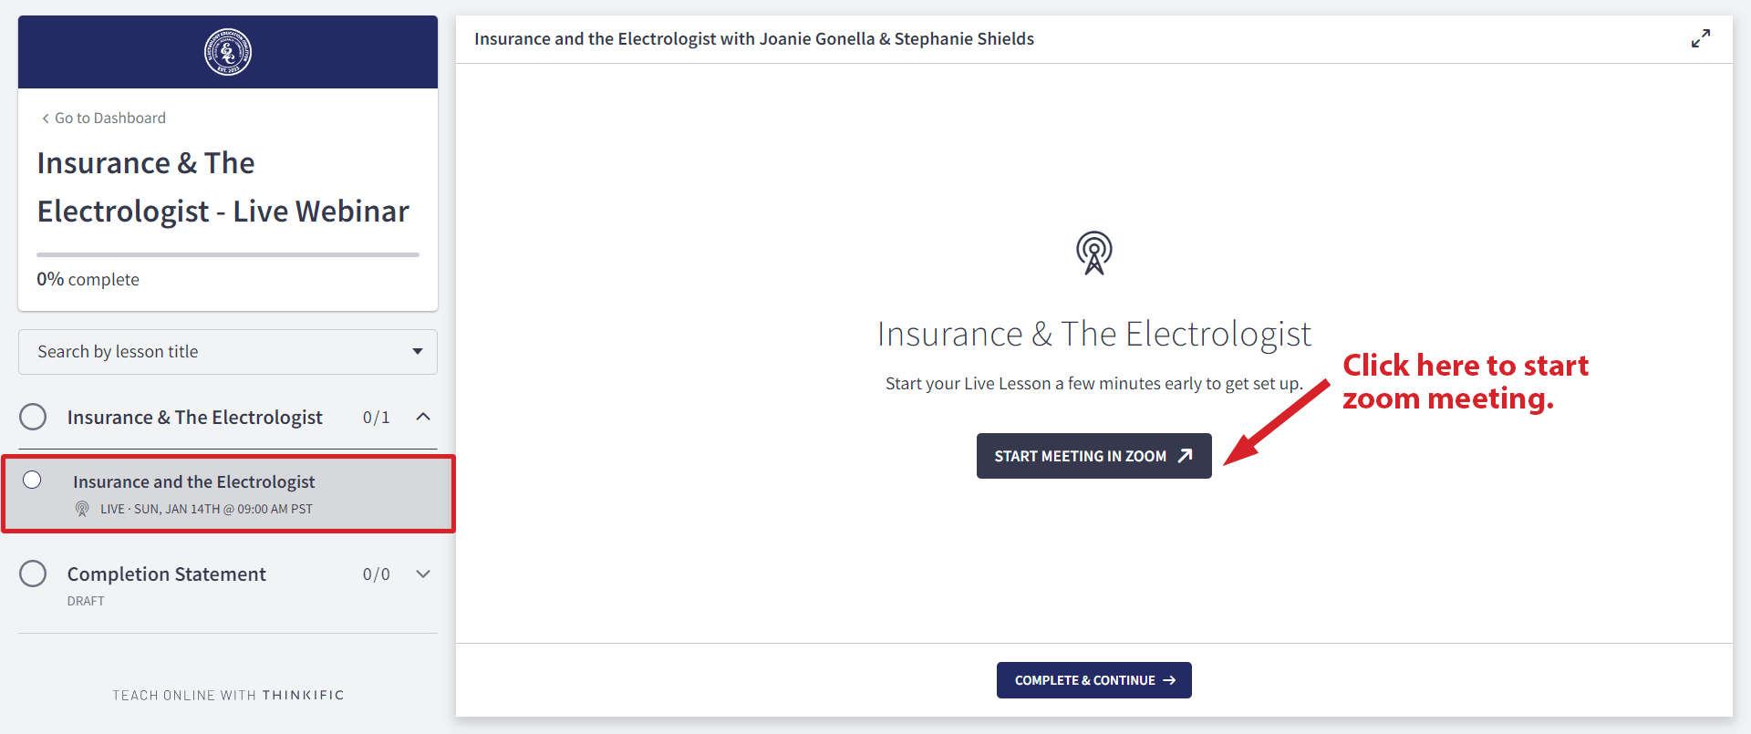This screenshot has width=1751, height=734.
Task: Click the right arrow on Complete & Continue
Action: click(x=1169, y=680)
